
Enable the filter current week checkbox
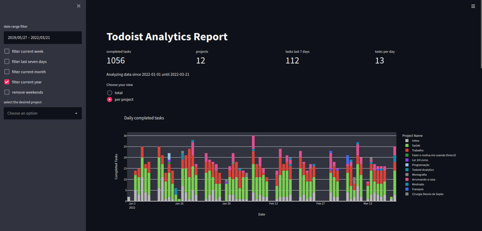pos(7,51)
